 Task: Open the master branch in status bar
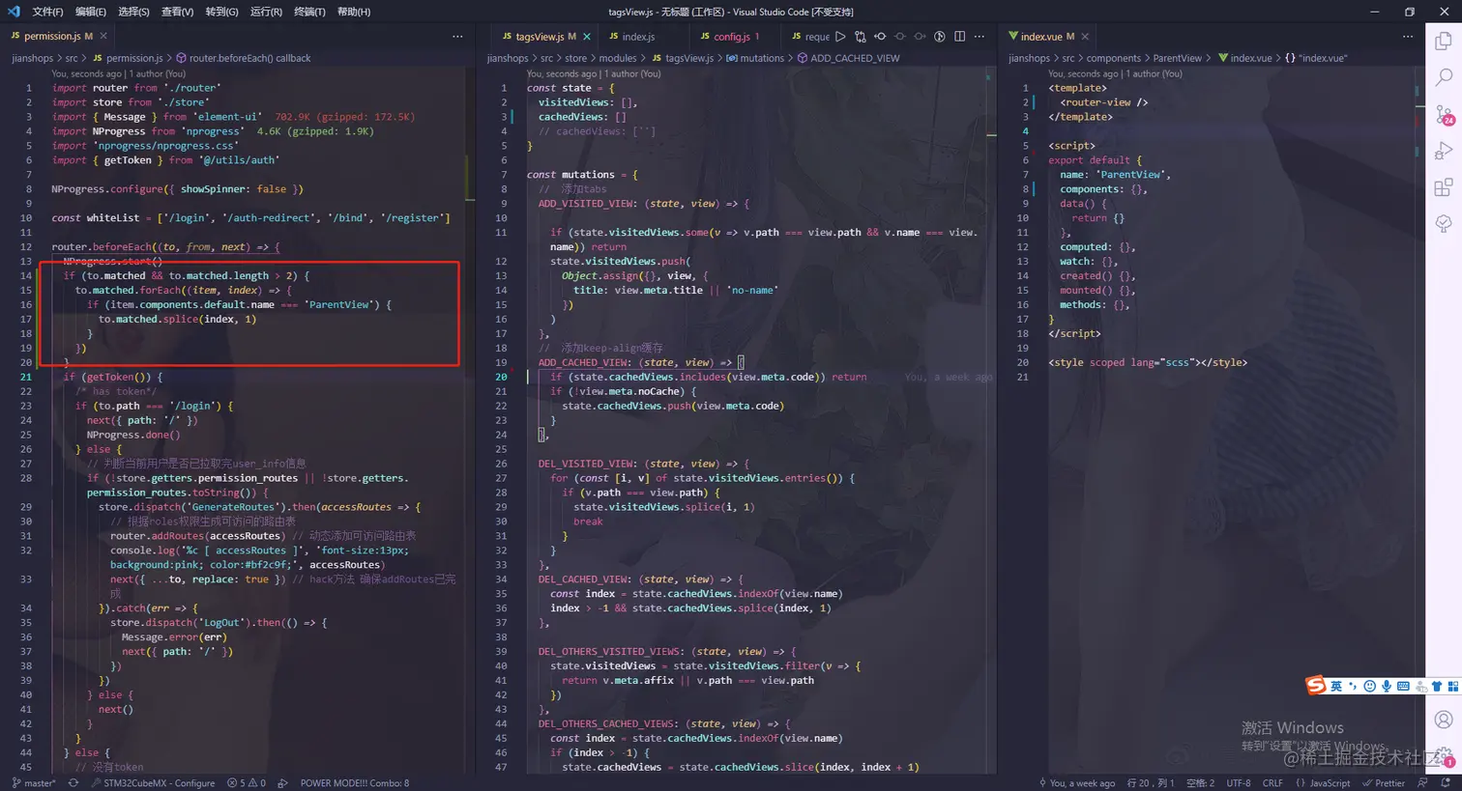pyautogui.click(x=34, y=783)
